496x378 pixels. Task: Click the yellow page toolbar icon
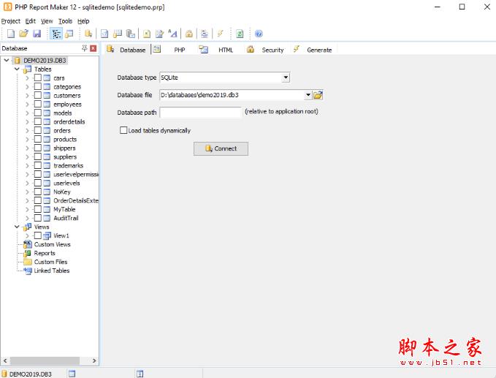coord(146,34)
